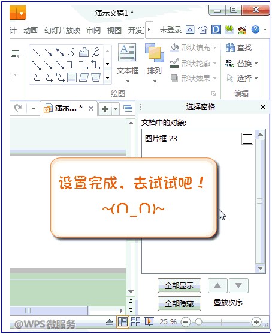The image size is (272, 334).
Task: Select the straight line shape
Action: pos(36,52)
